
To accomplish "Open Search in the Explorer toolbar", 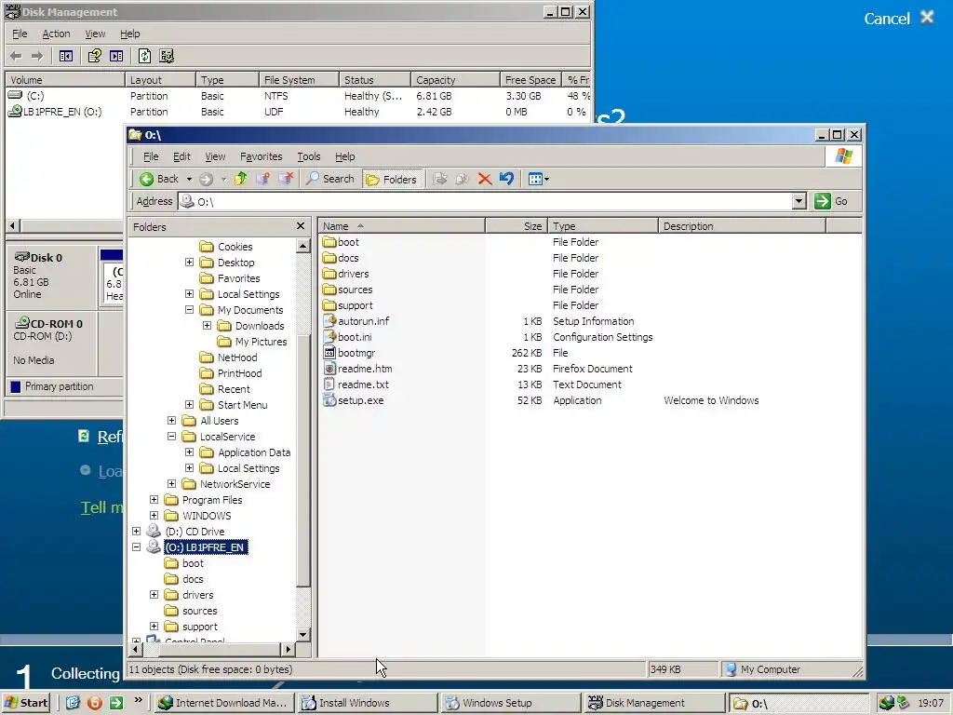I will [329, 179].
